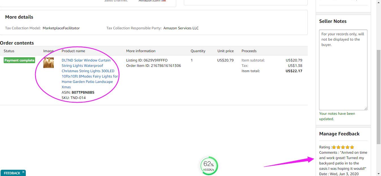
Task: Select the ASIN B07TPBN8BS text
Action: (83, 93)
